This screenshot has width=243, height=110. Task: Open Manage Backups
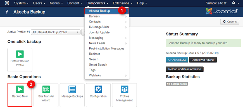(x=72, y=95)
